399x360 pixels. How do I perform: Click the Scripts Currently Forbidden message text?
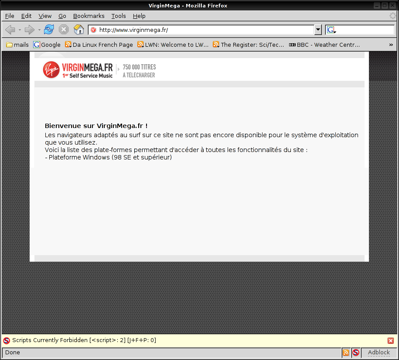tap(84, 340)
